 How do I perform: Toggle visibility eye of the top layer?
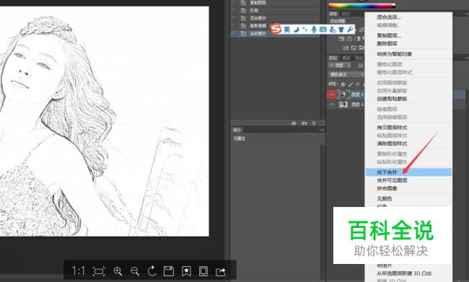point(331,94)
